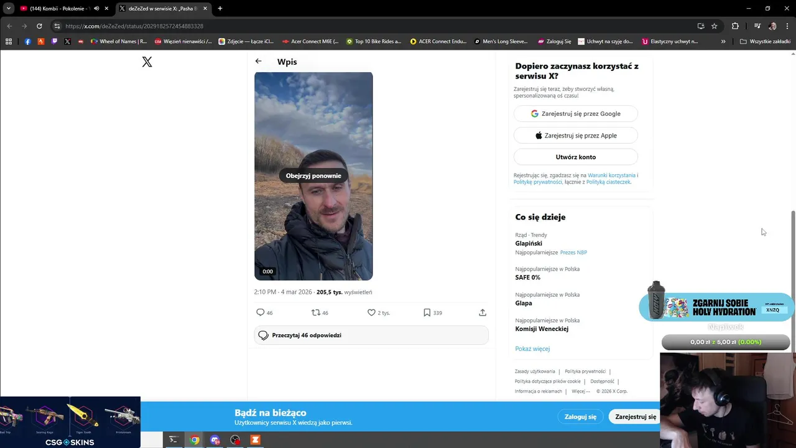Click Zarejestruj się przez Apple
The image size is (796, 448).
(576, 136)
